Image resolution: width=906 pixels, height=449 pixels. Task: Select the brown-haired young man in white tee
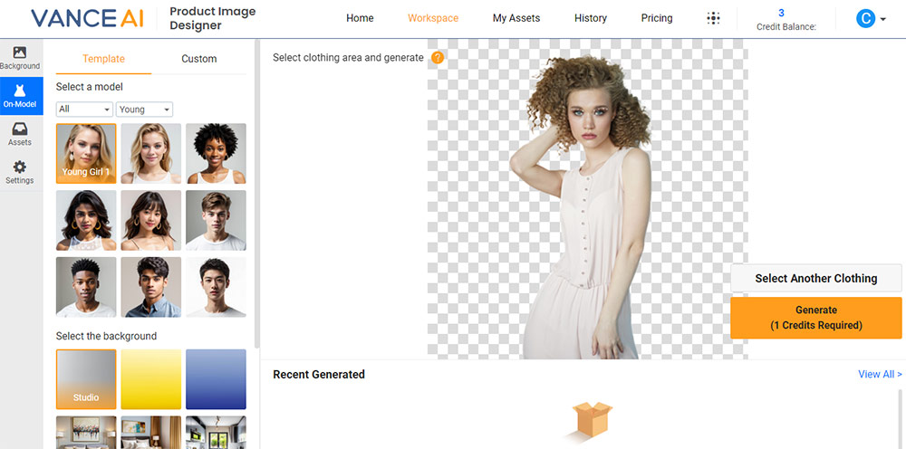(216, 221)
